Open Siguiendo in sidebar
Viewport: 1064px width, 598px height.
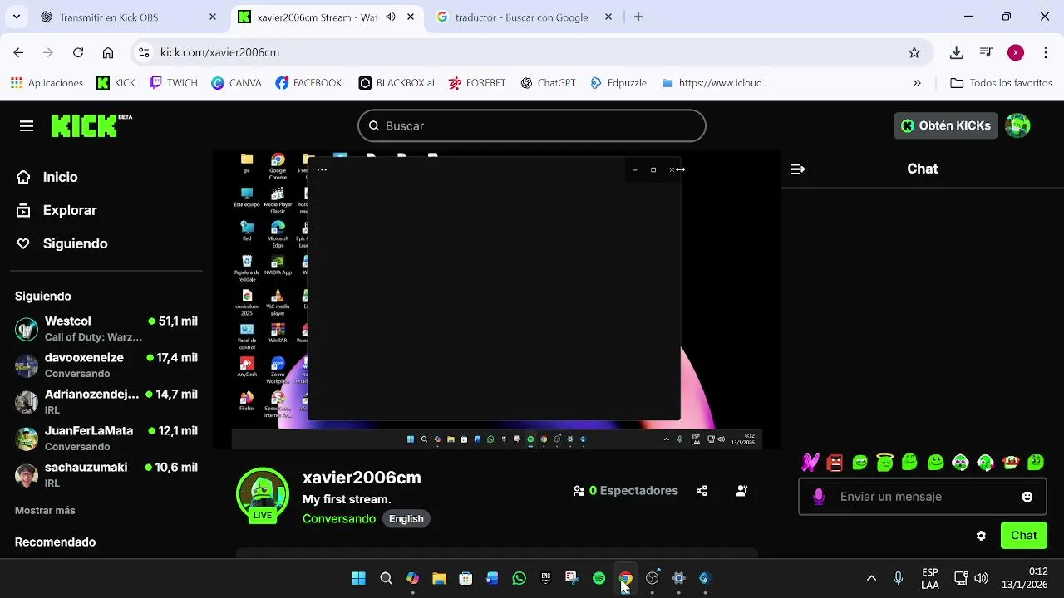click(62, 243)
